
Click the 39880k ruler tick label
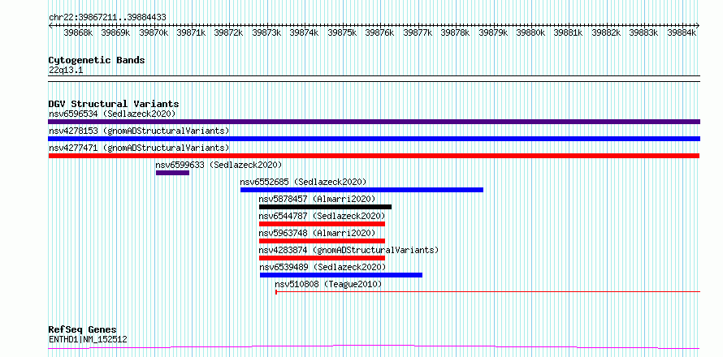click(x=530, y=32)
